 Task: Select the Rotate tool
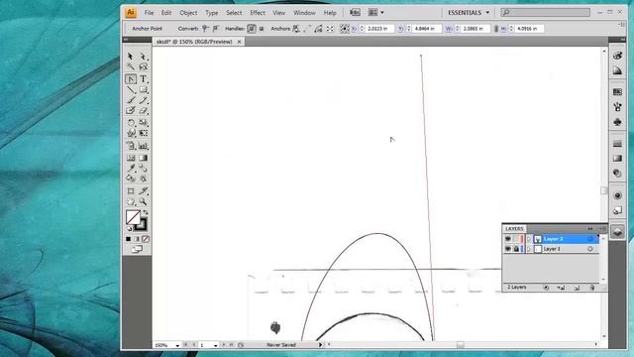(131, 122)
